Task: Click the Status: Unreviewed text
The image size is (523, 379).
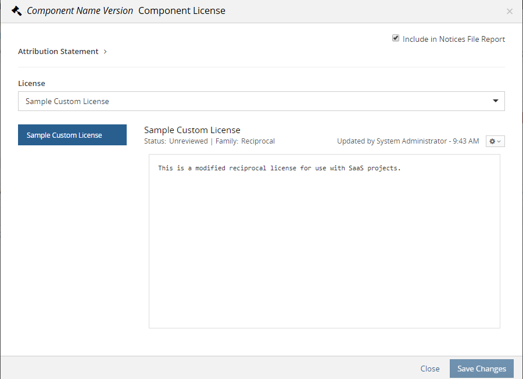Action: coord(175,141)
